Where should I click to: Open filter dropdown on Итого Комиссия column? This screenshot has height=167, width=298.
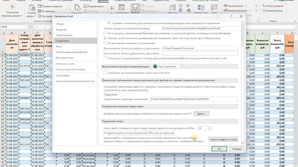(283, 51)
